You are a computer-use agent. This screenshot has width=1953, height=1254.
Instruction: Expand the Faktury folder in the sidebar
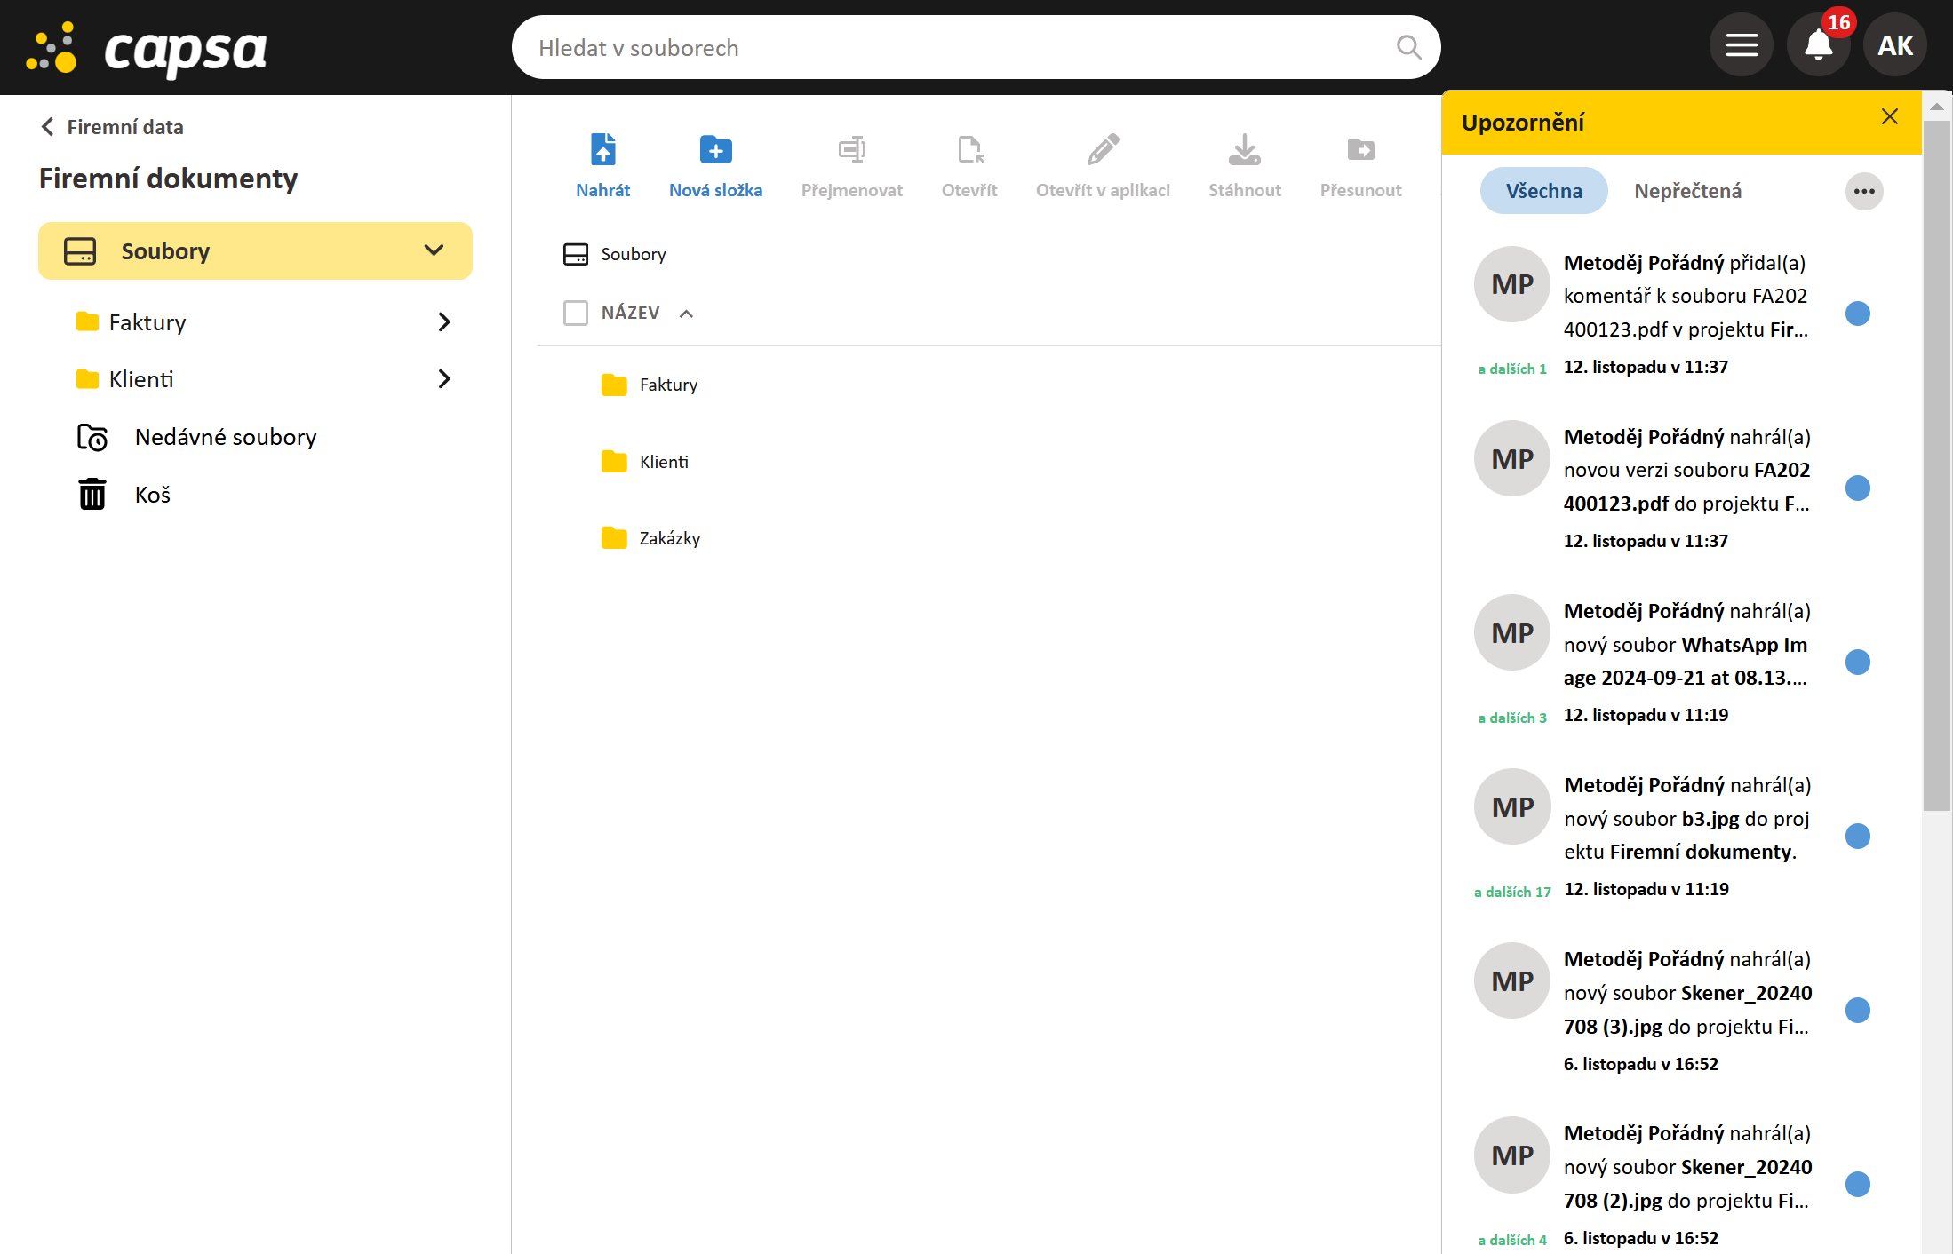pos(444,322)
